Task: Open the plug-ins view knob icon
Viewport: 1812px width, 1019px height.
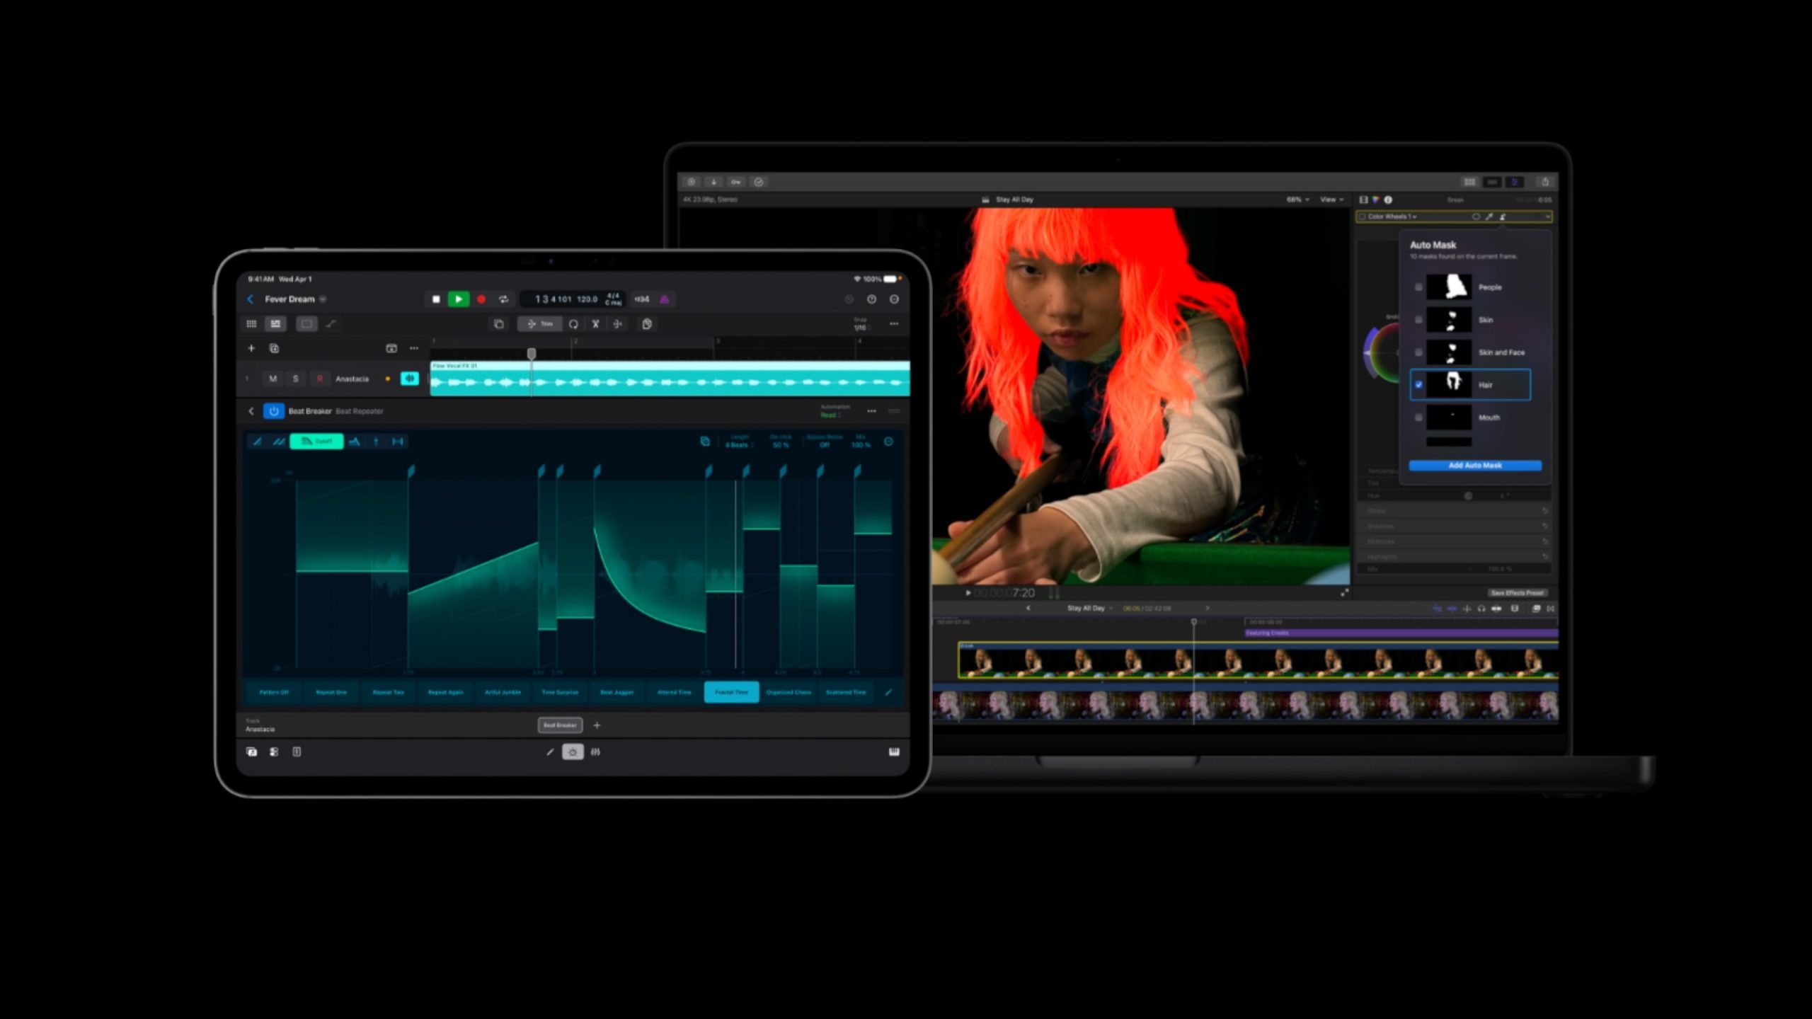Action: tap(573, 752)
